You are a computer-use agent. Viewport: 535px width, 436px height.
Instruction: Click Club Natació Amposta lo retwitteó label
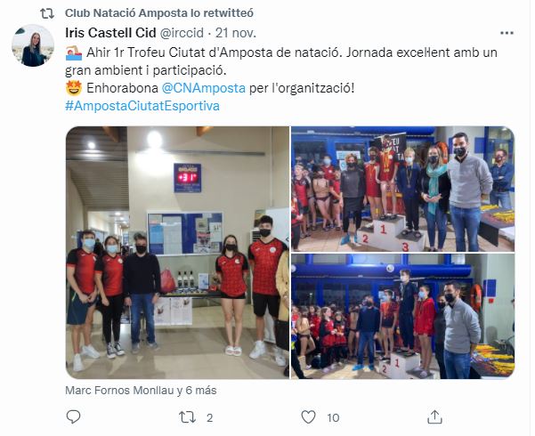(159, 13)
